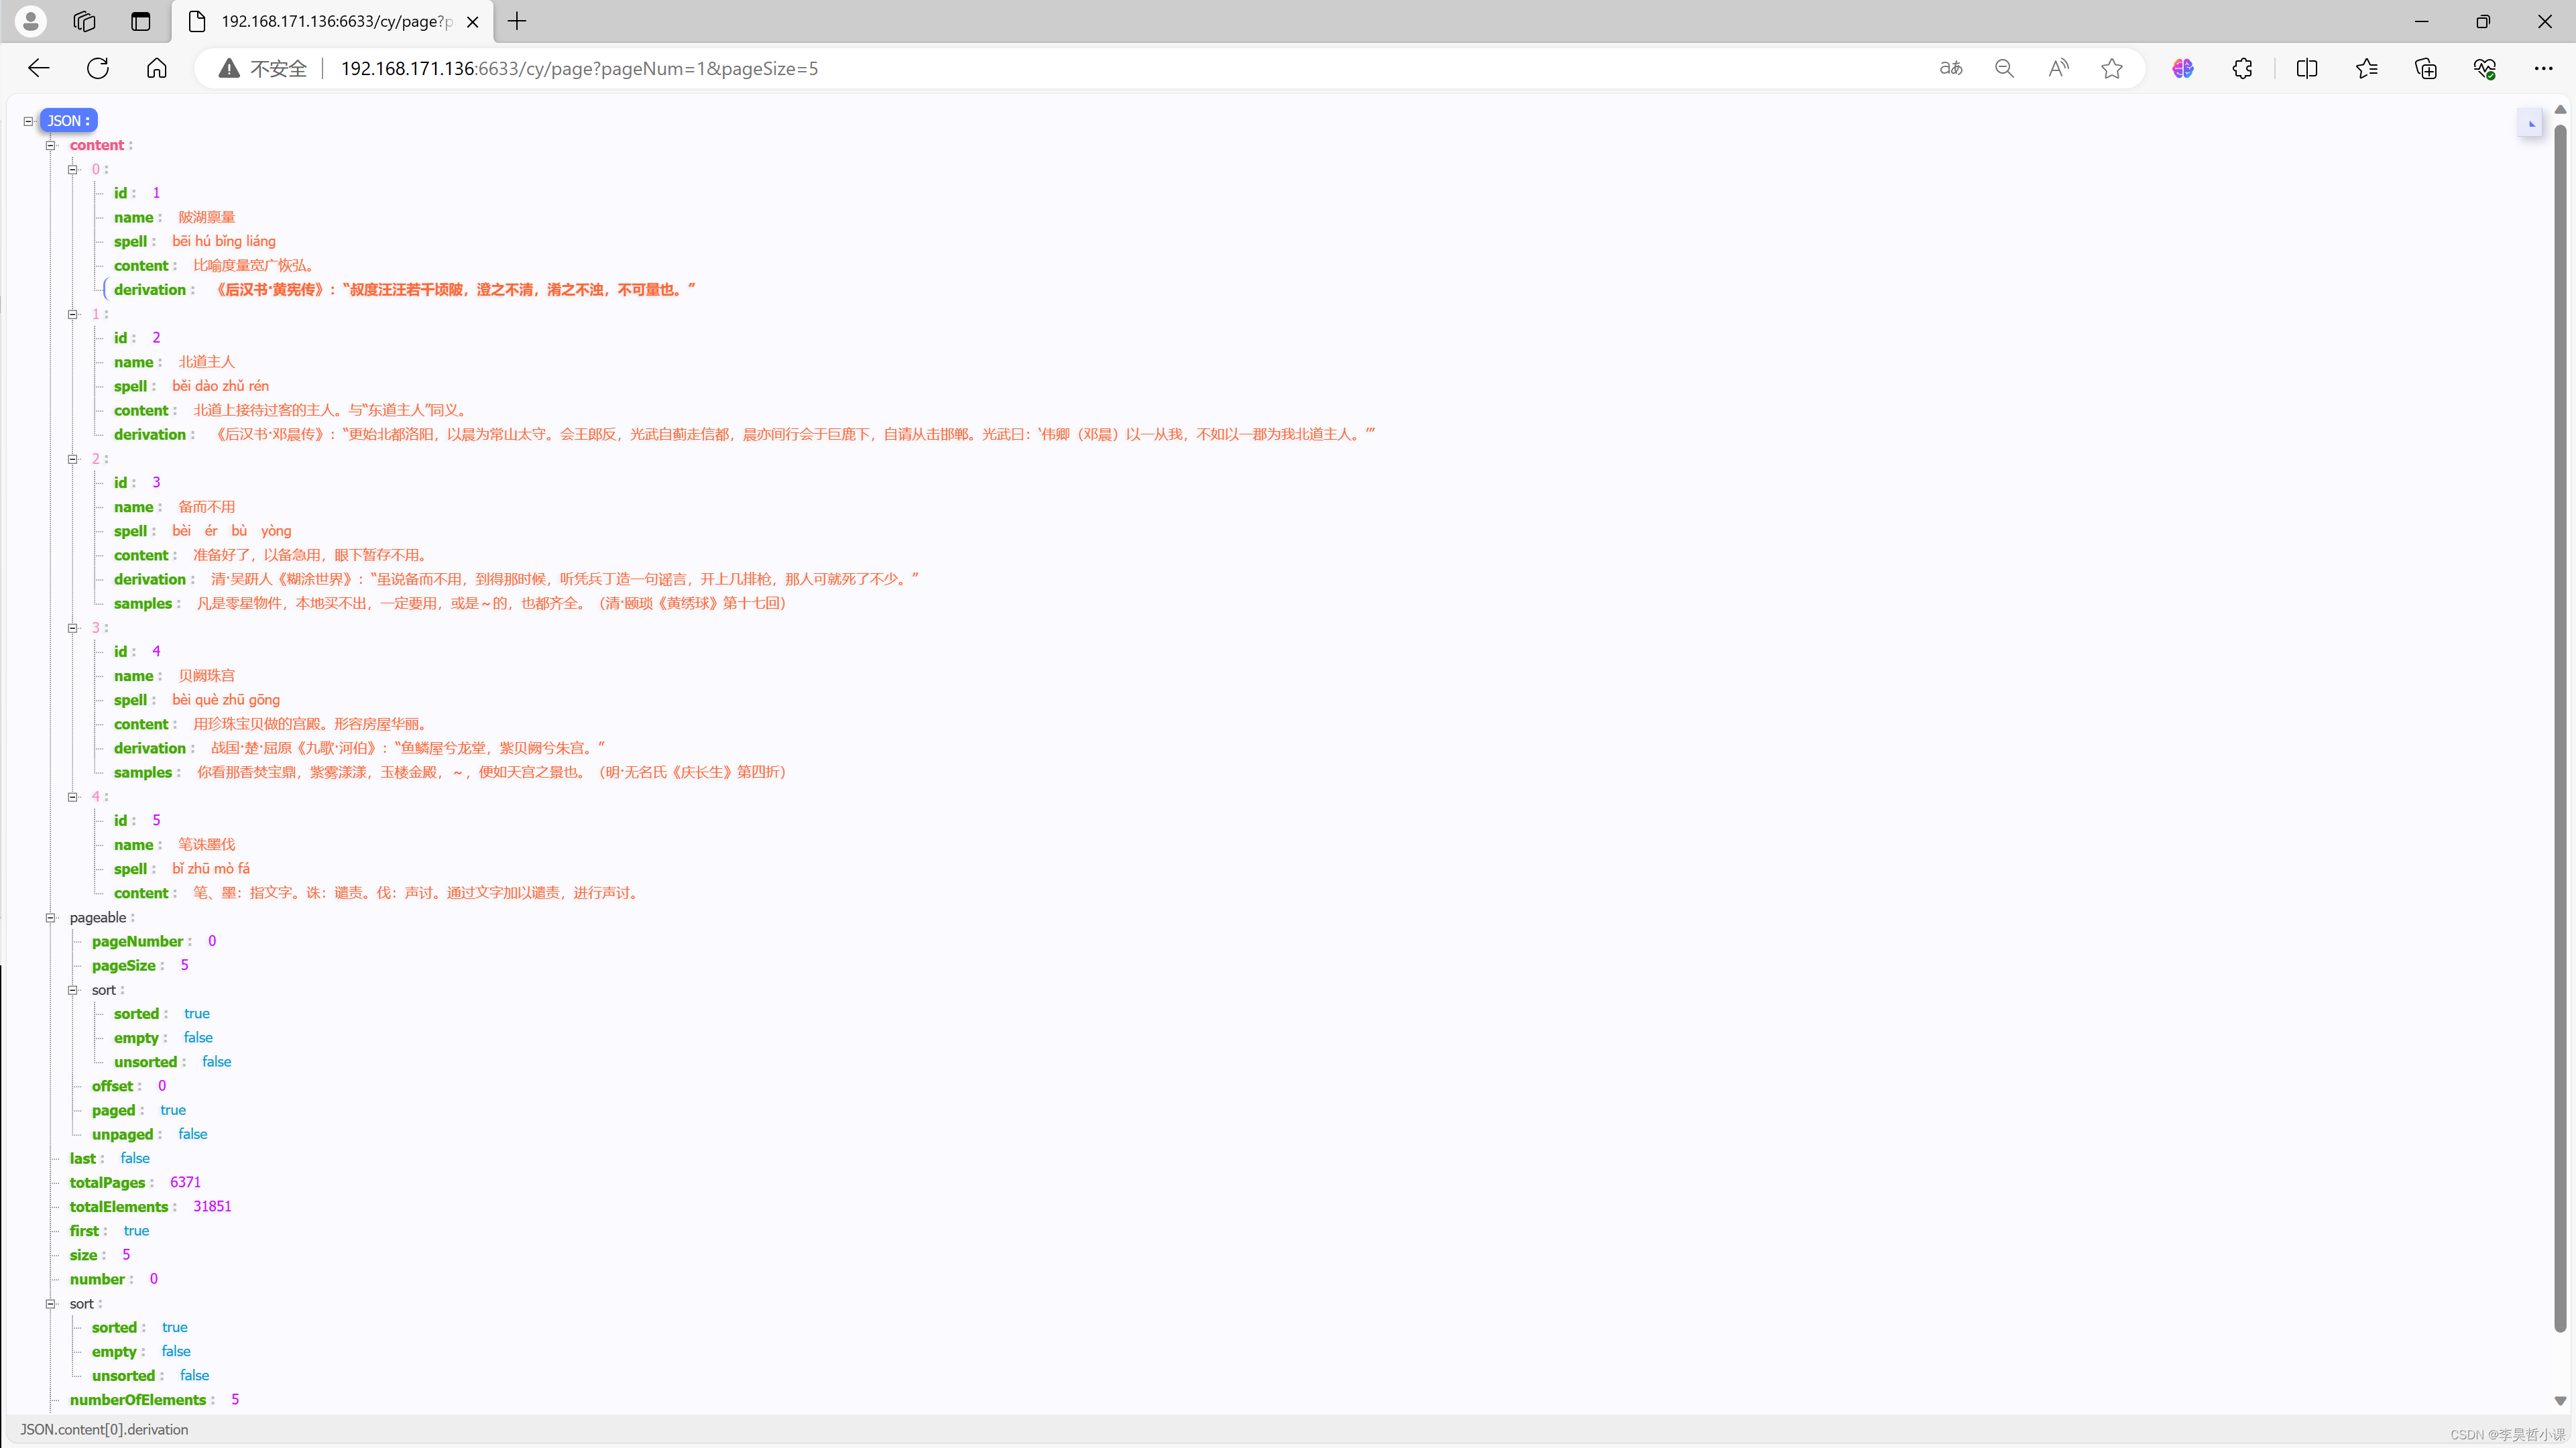This screenshot has width=2576, height=1448.
Task: Open the profile avatar icon
Action: [x=31, y=21]
